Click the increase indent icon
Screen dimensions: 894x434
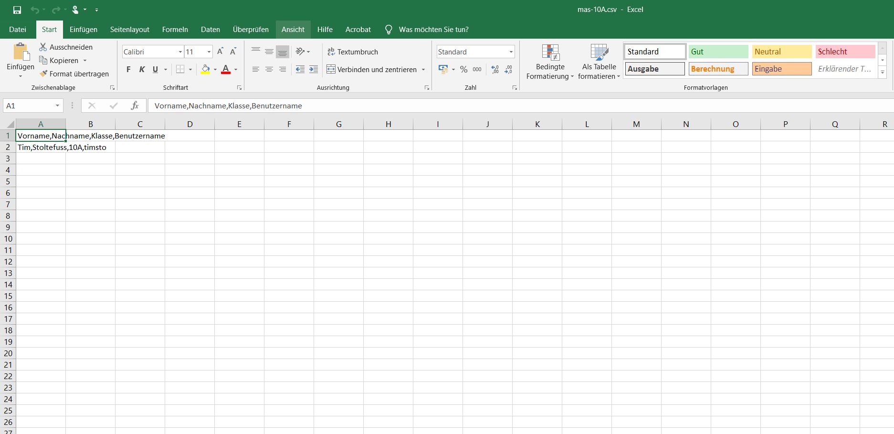(x=314, y=70)
